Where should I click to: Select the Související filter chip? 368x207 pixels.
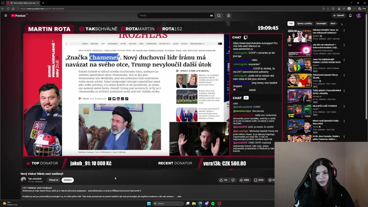coord(321,24)
